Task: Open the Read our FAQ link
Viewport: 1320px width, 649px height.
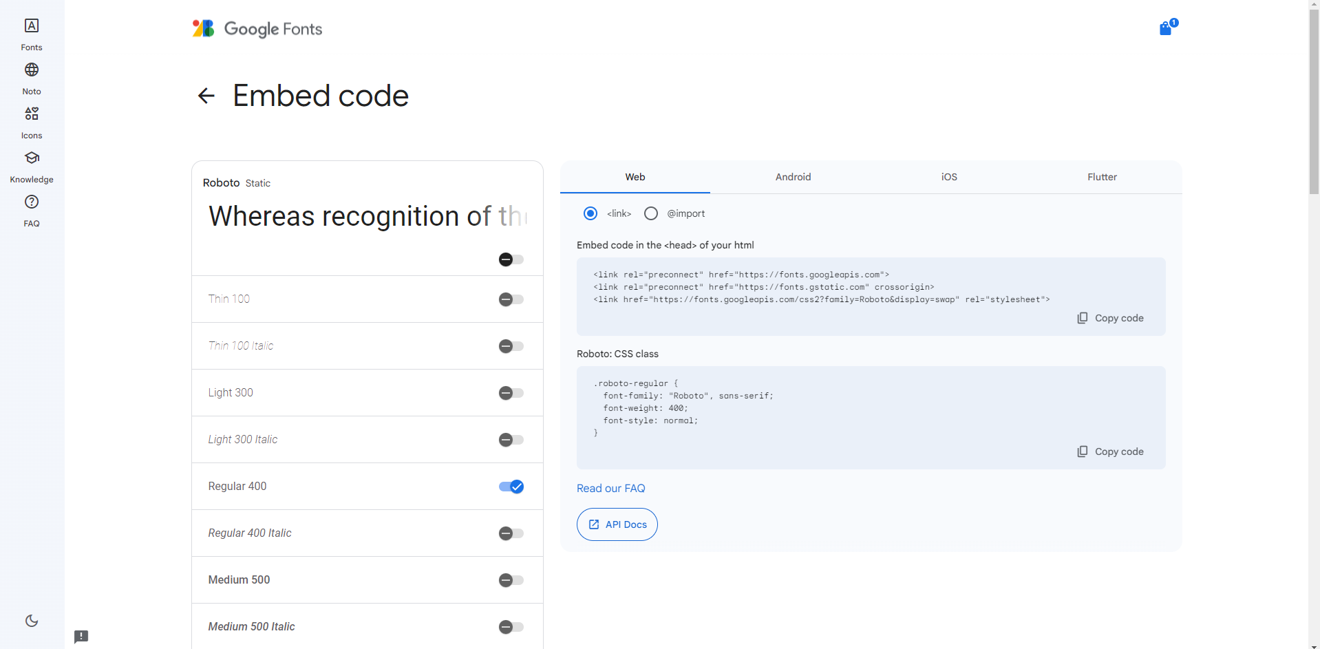Action: [611, 488]
